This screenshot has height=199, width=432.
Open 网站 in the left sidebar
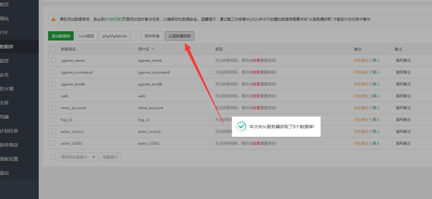[x=4, y=19]
